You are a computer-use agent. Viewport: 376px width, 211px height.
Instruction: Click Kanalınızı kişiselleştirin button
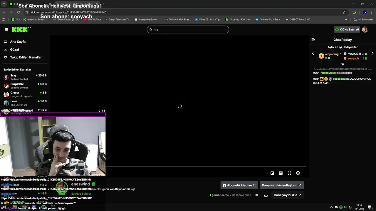coord(281,185)
